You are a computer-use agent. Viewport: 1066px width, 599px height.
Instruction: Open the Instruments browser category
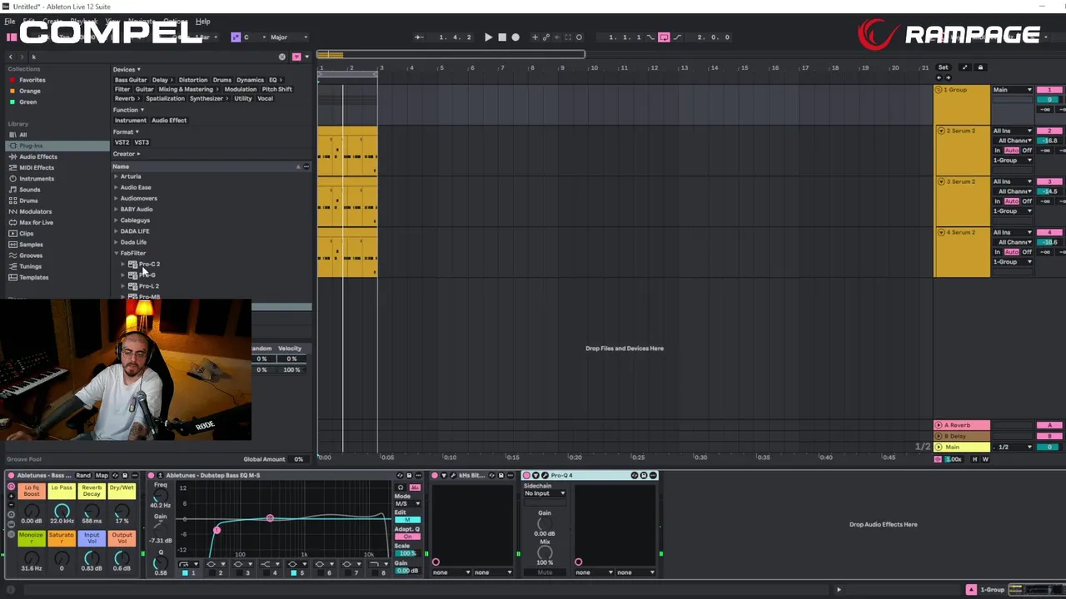tap(57, 178)
